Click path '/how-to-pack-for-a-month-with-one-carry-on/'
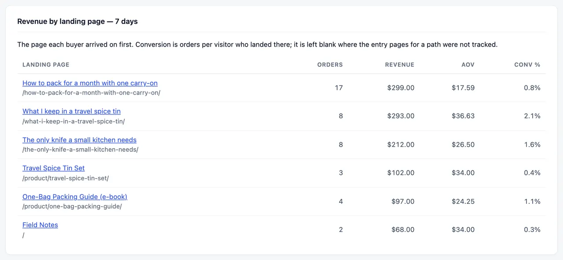Screen dimensions: 563x260 (x=91, y=93)
